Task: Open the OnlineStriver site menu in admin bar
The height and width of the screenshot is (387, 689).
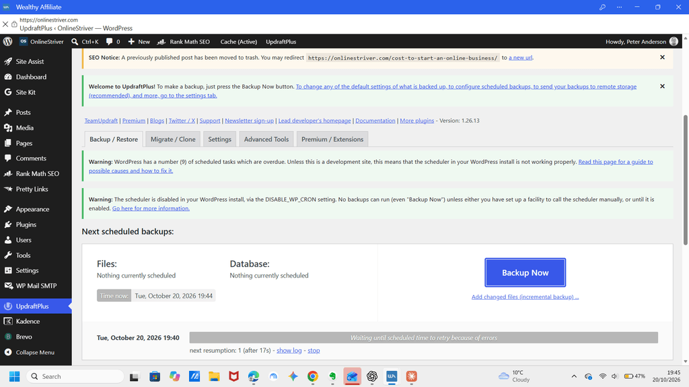Action: click(x=42, y=42)
